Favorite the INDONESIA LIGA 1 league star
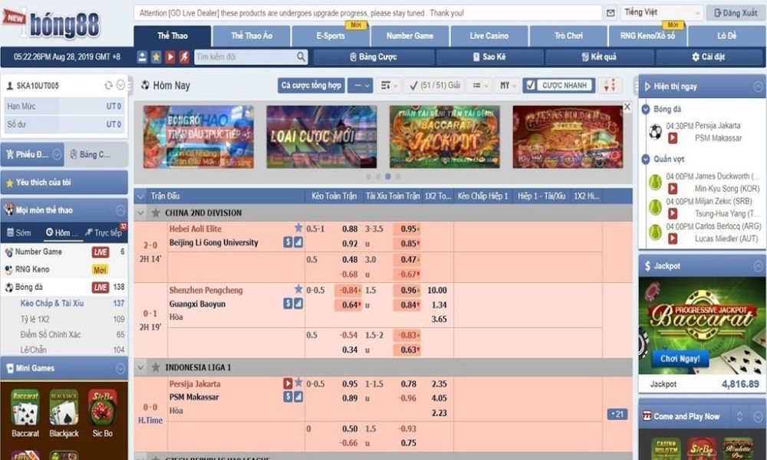767x460 pixels. pos(156,367)
